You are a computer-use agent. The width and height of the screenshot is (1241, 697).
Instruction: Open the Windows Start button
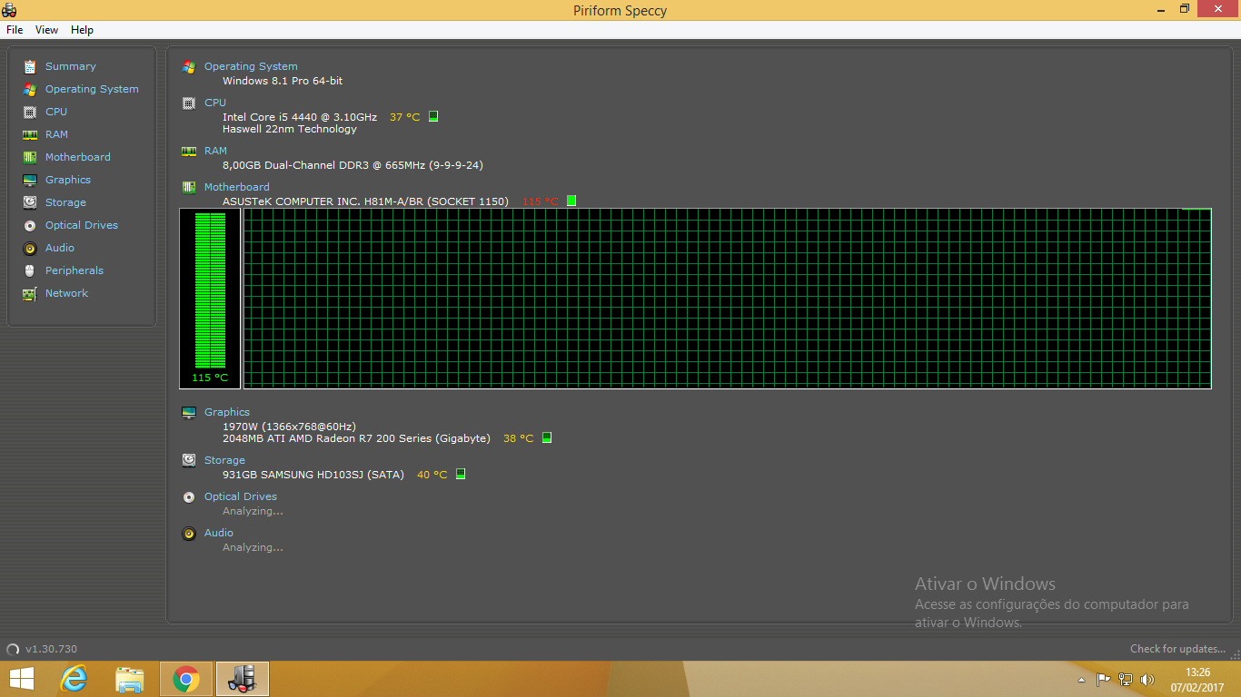(x=22, y=678)
